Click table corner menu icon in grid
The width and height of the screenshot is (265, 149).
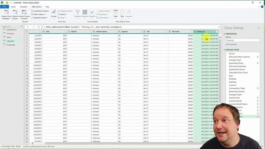(26, 31)
